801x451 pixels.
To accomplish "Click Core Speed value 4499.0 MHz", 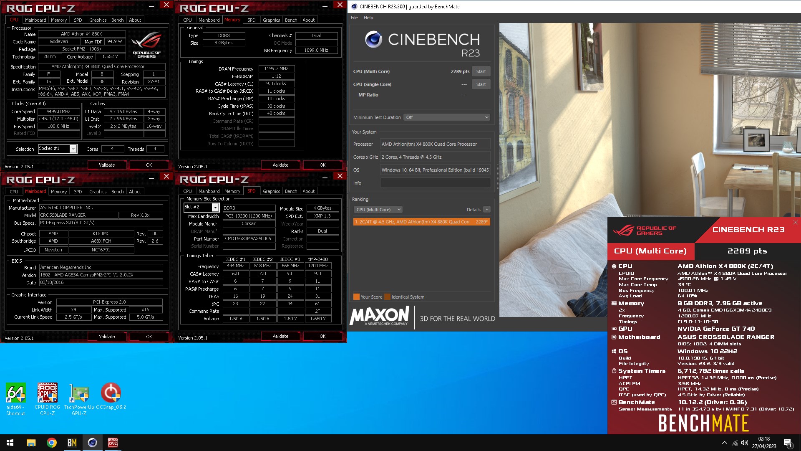I will click(58, 111).
